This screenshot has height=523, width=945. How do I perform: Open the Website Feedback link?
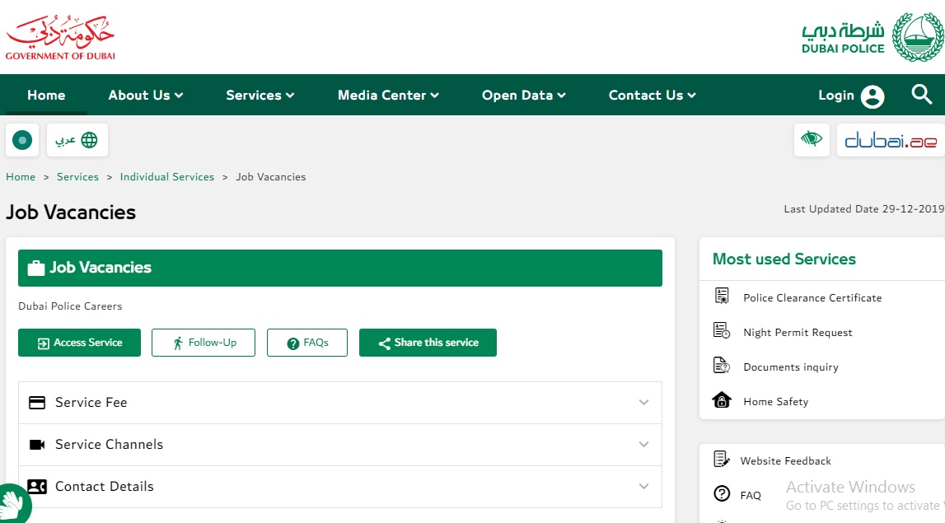785,461
